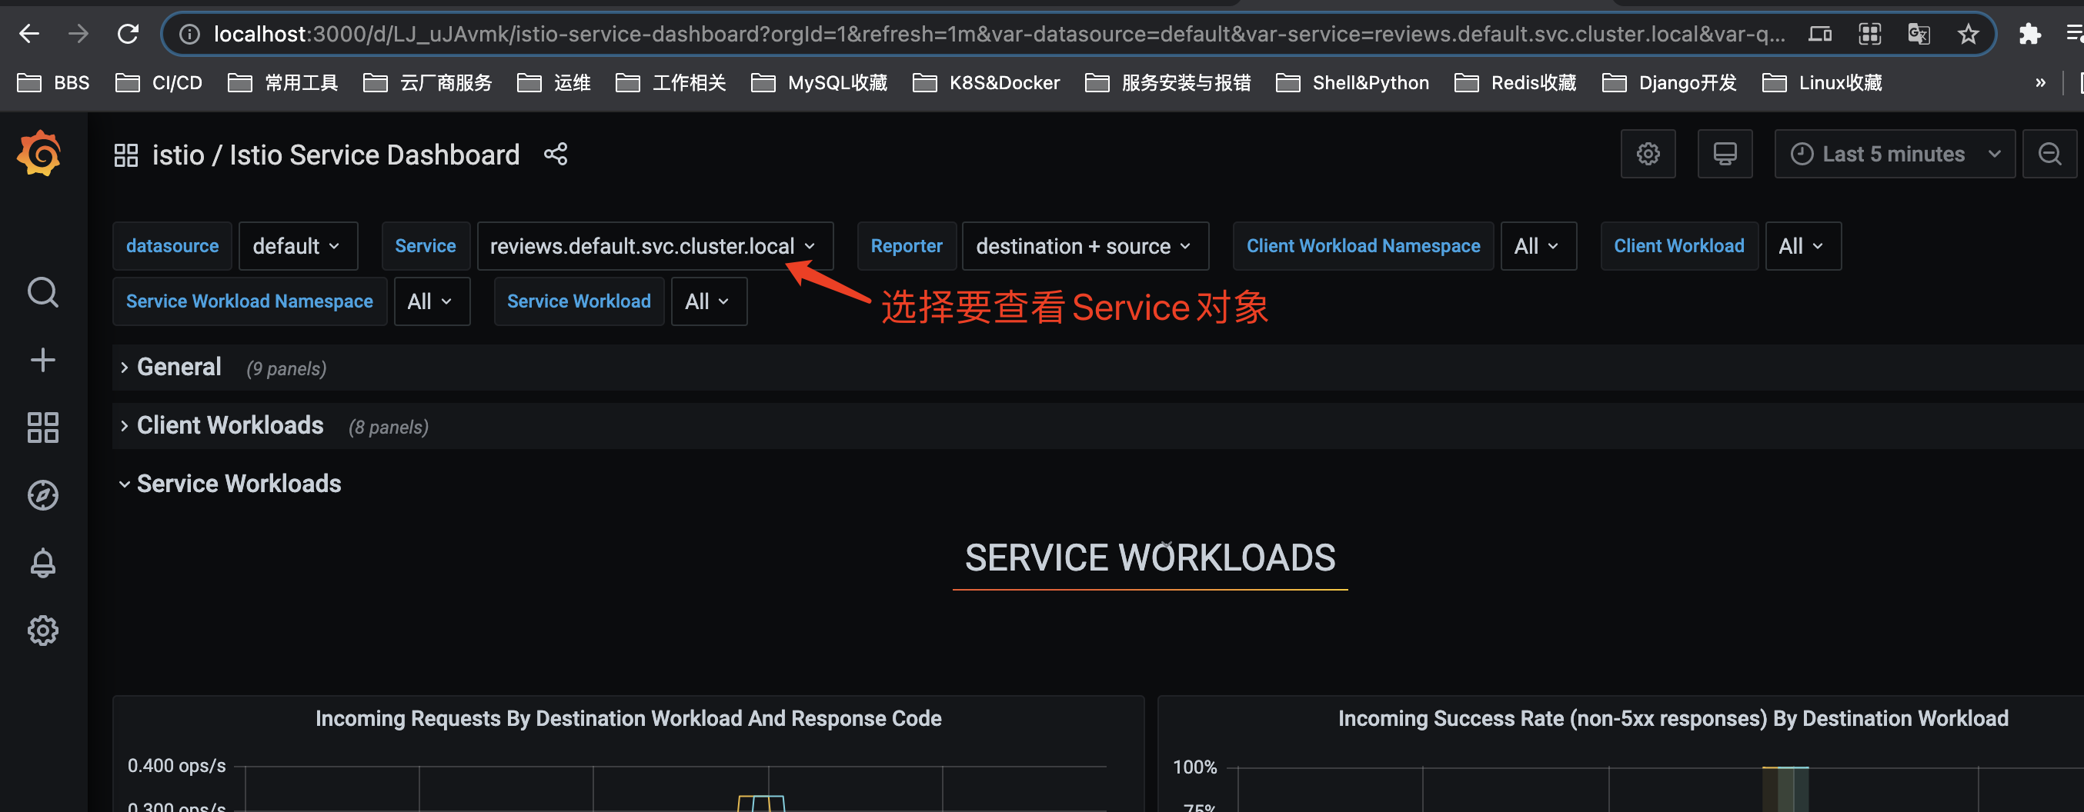Open the BBS bookmark folder
Viewport: 2084px width, 812px height.
pyautogui.click(x=53, y=82)
